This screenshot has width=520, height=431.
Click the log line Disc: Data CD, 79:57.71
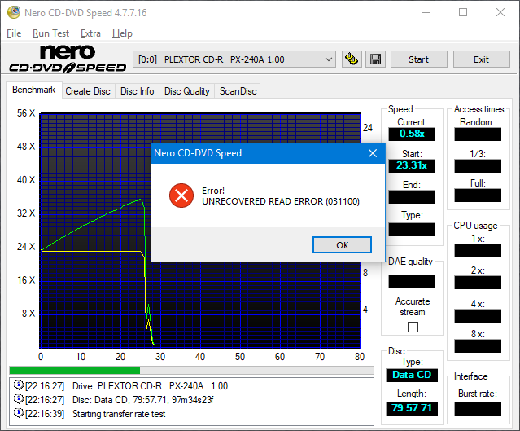(142, 400)
